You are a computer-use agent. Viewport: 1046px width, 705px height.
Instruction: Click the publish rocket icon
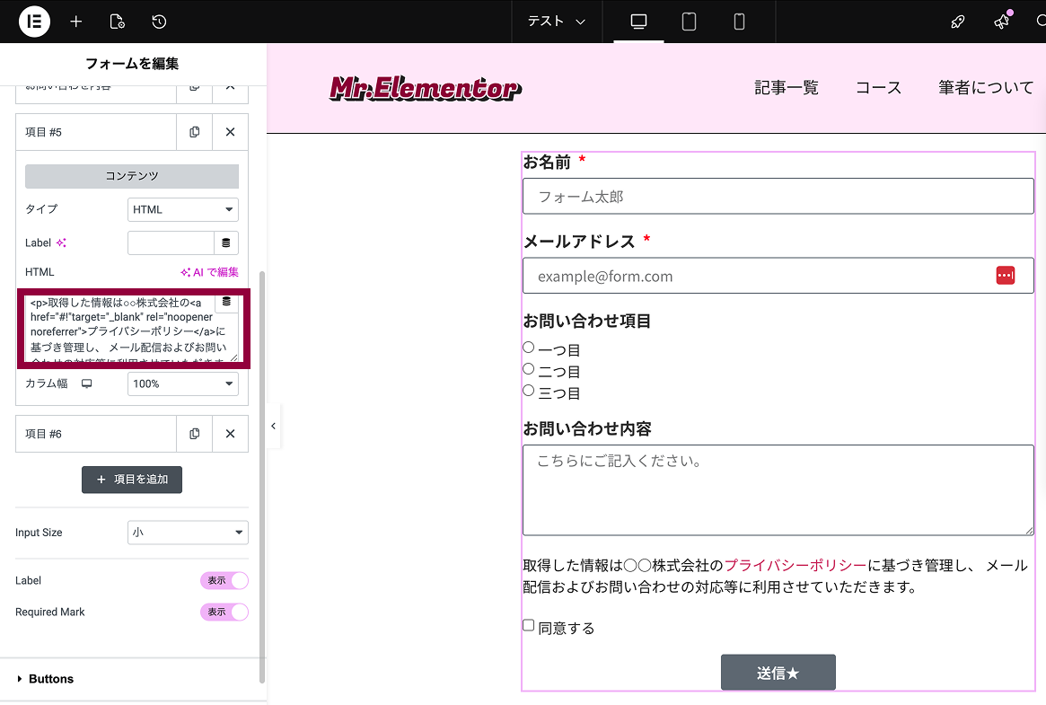[x=957, y=21]
